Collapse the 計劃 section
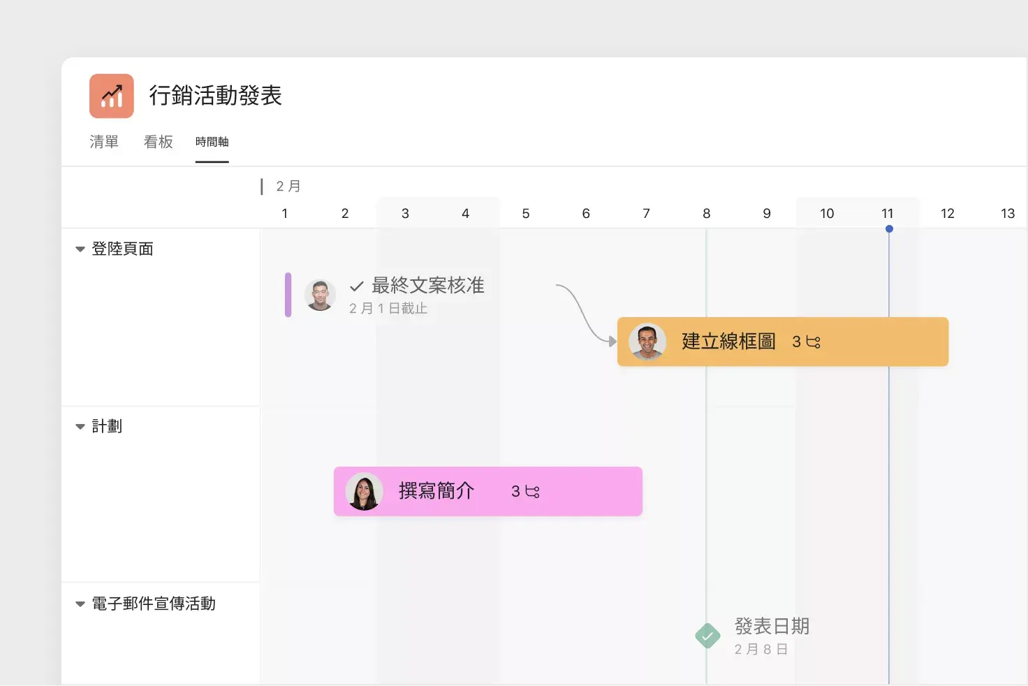The width and height of the screenshot is (1028, 686). pyautogui.click(x=80, y=426)
